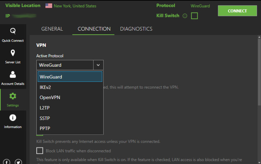
Task: Click the VPN section heading
Action: (41, 45)
